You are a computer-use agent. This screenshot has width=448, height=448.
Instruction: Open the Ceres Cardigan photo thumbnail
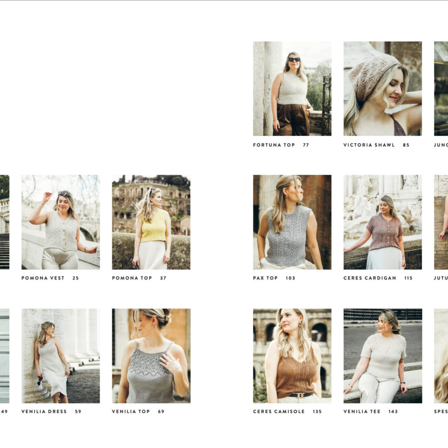pyautogui.click(x=382, y=222)
